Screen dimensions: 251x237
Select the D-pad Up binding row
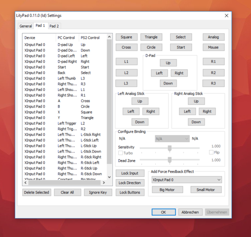click(65, 45)
